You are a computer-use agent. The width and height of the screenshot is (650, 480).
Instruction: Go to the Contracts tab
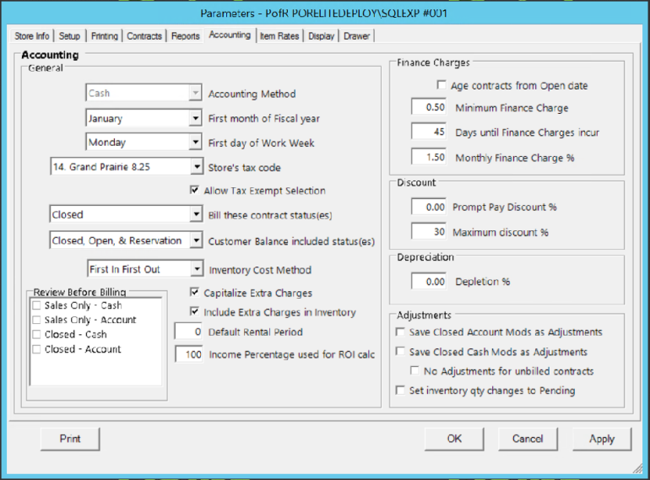pyautogui.click(x=144, y=36)
